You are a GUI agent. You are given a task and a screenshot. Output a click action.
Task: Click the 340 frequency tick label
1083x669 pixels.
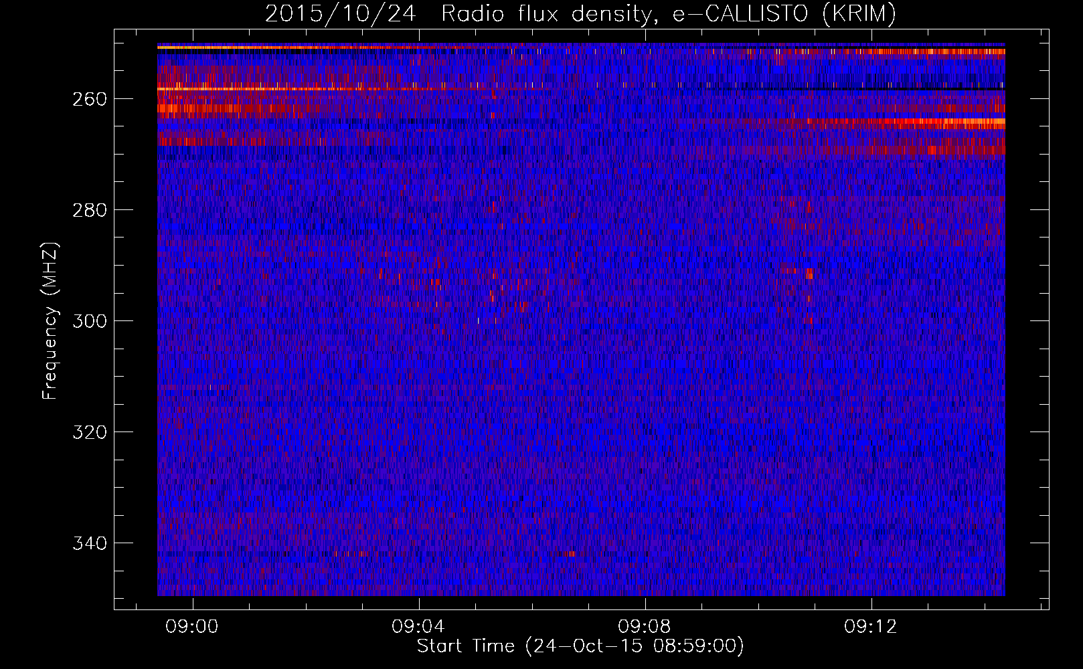point(89,543)
